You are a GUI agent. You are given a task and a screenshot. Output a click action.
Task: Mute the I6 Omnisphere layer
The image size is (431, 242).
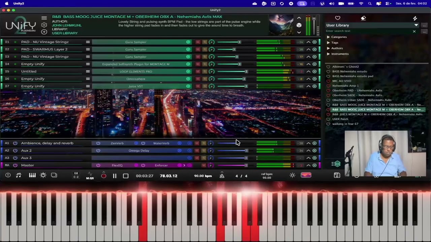(x=198, y=79)
